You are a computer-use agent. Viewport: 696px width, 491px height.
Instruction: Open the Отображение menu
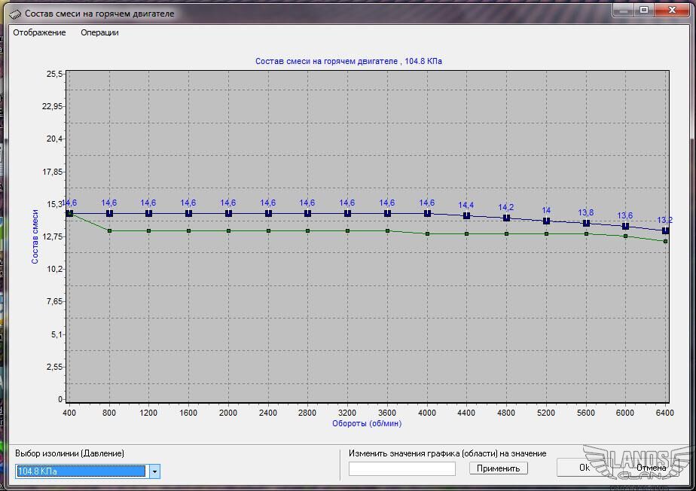pos(39,32)
